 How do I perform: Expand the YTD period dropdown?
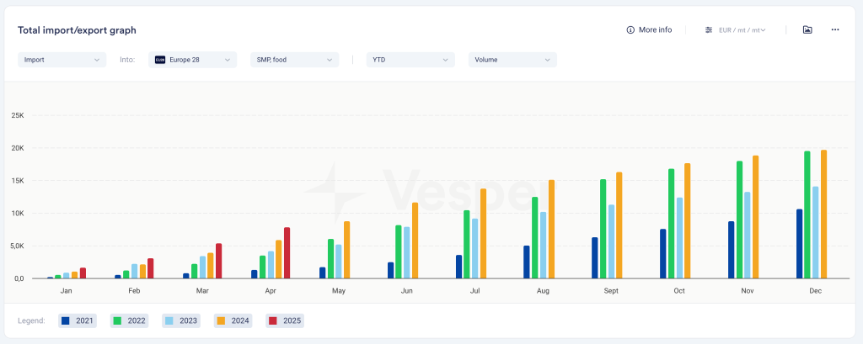(x=410, y=60)
